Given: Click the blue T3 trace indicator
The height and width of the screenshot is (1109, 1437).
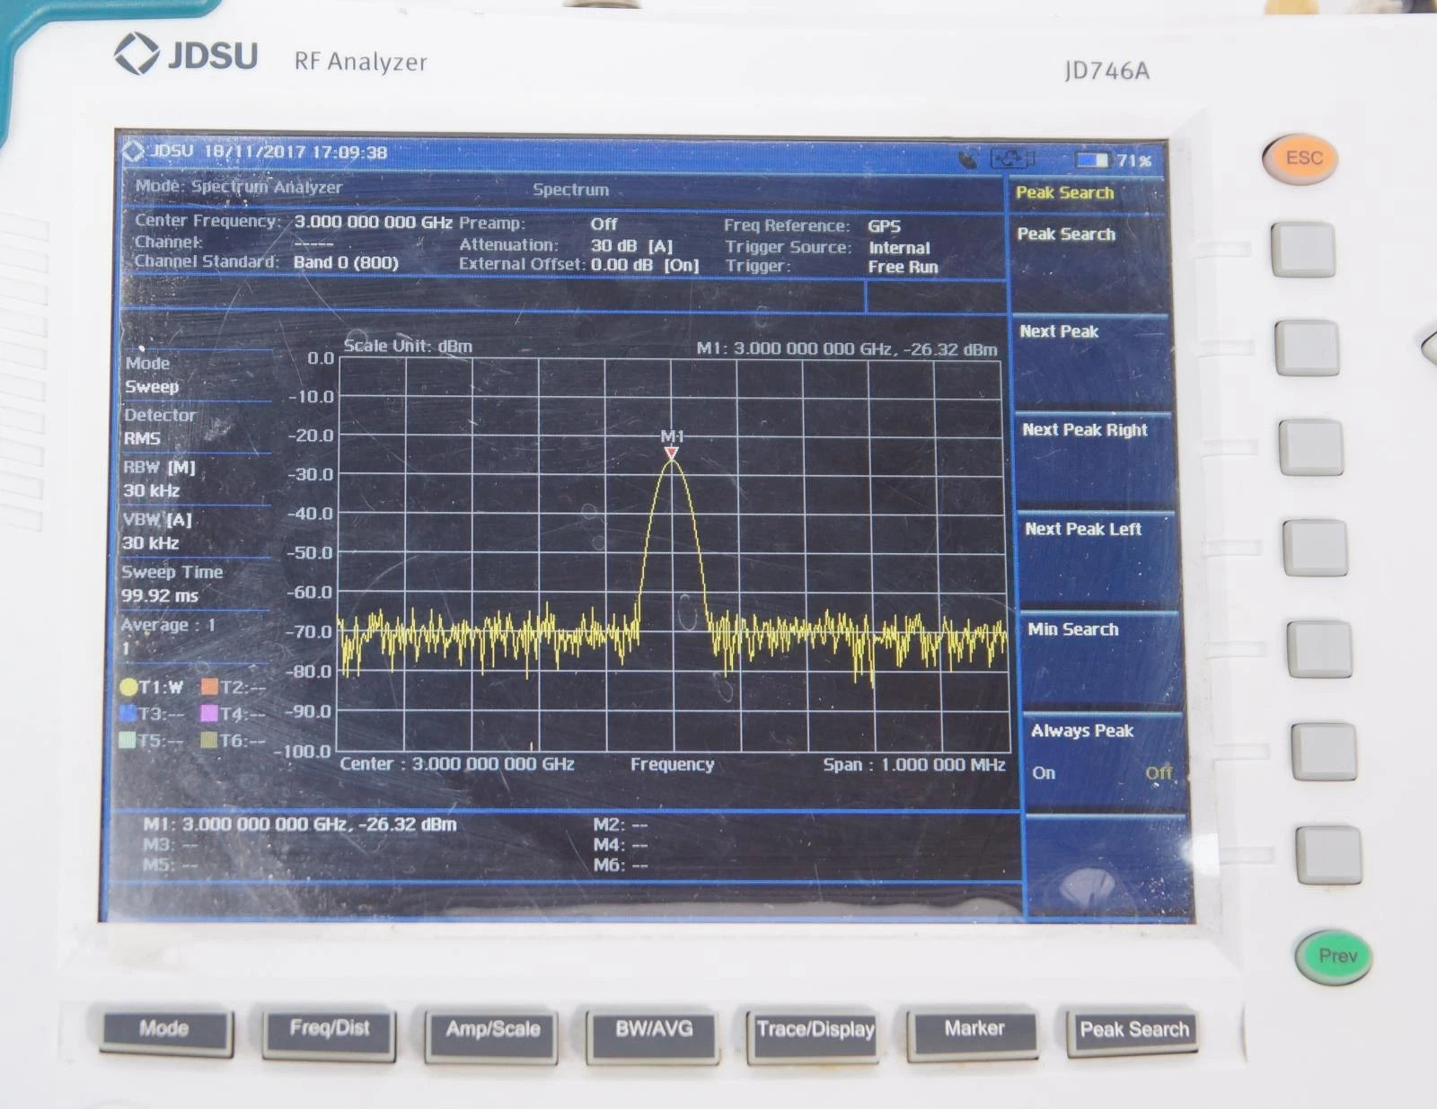Looking at the screenshot, I should click(x=150, y=714).
